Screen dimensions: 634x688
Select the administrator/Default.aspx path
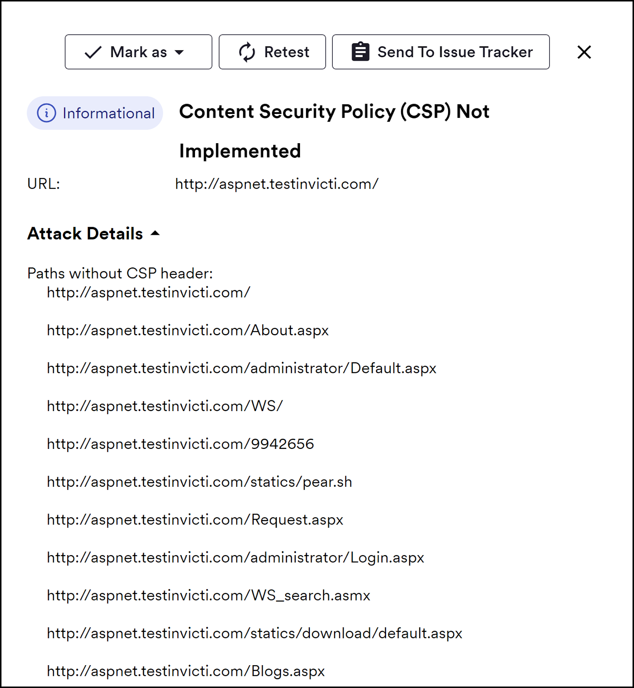coord(241,369)
